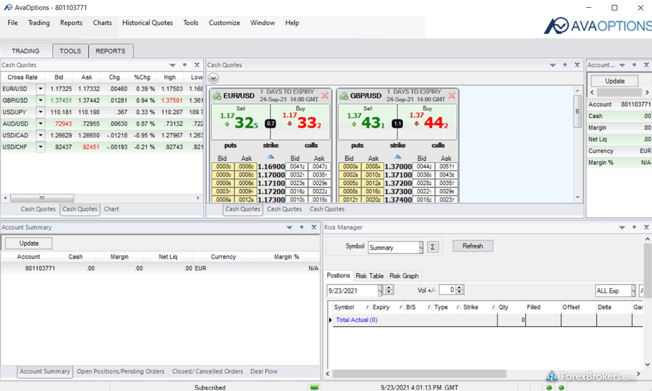Close the left Cash Quotes table panel
This screenshot has width=652, height=391.
[196, 65]
